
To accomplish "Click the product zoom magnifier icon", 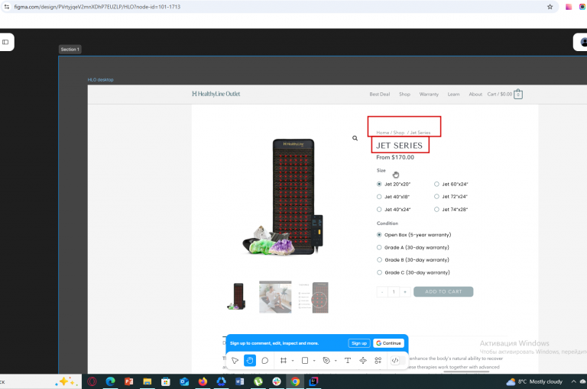I will pos(355,138).
